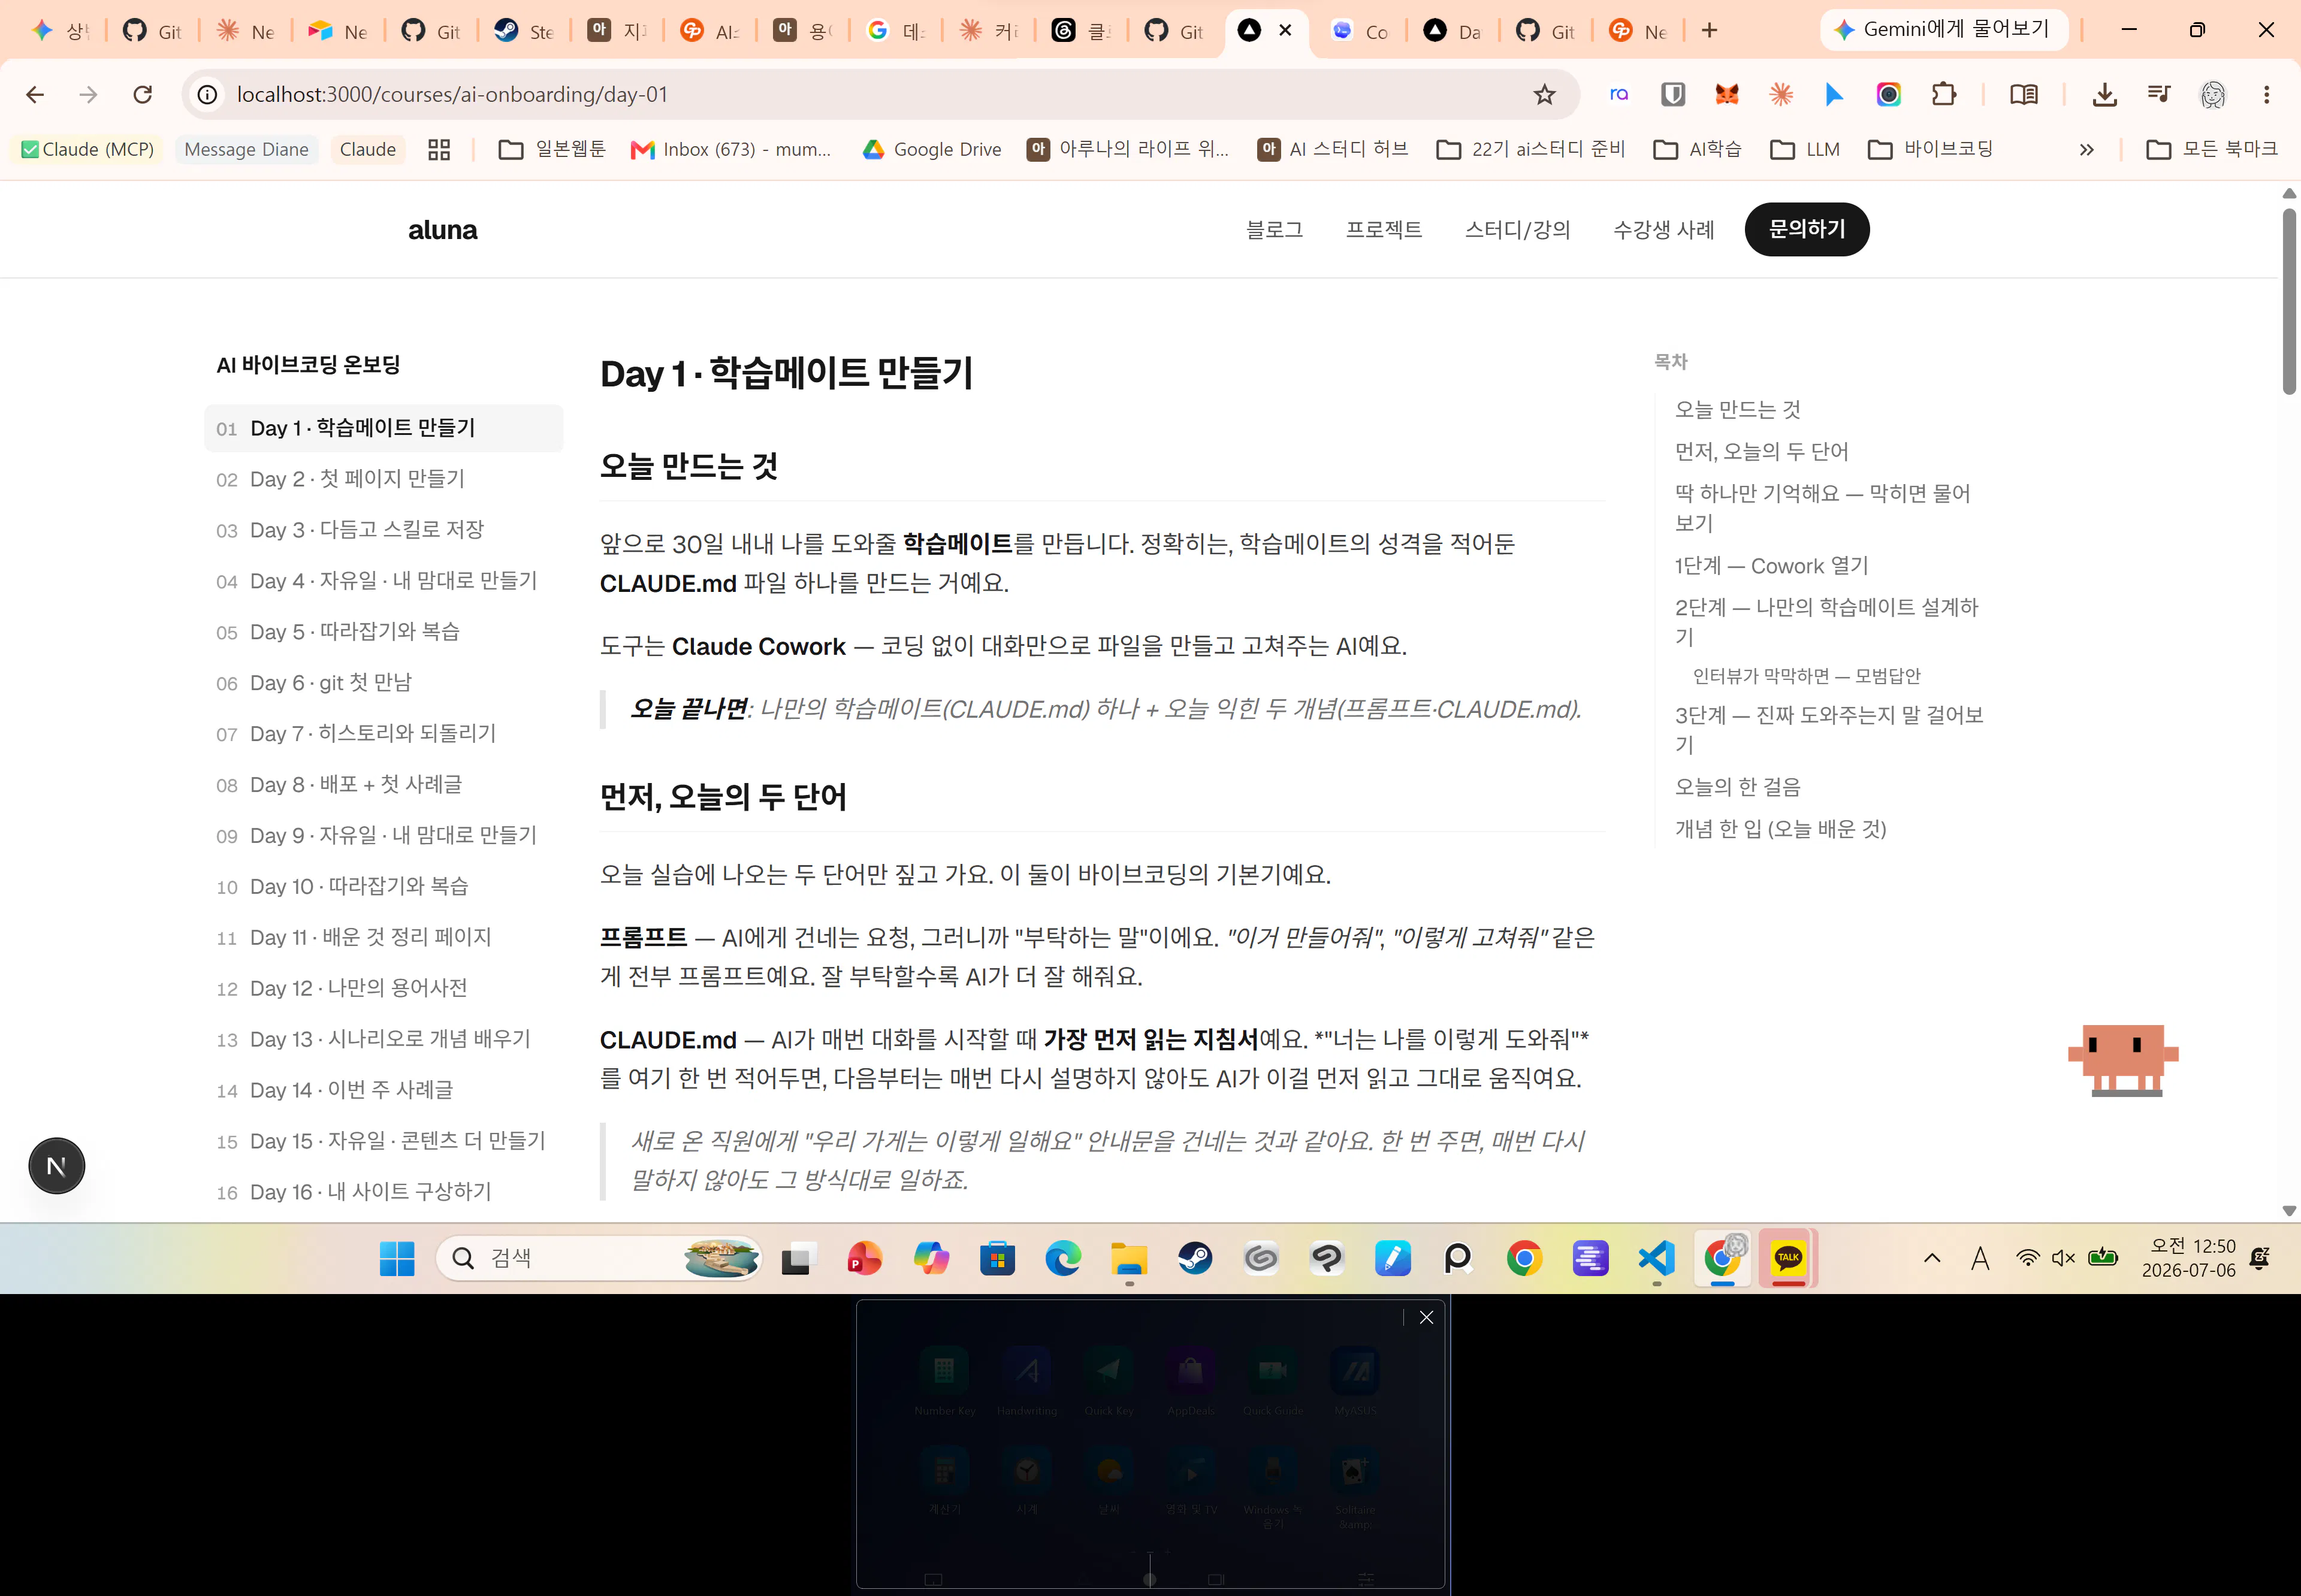Open the Claude (MCP) bookmark
2301x1596 pixels.
coord(88,149)
